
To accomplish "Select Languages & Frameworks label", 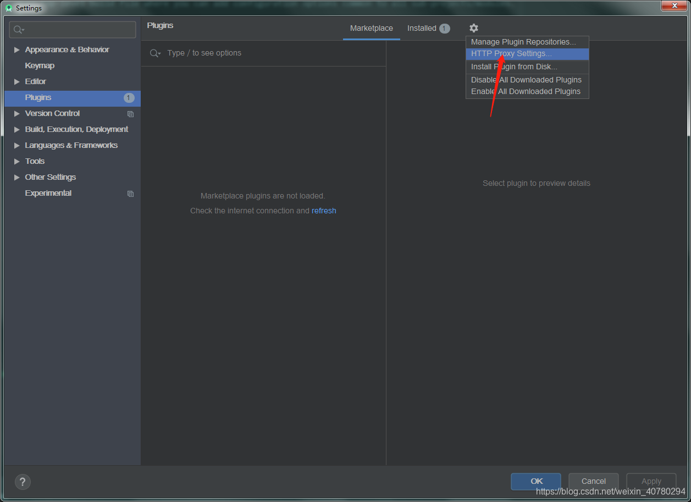I will tap(71, 145).
